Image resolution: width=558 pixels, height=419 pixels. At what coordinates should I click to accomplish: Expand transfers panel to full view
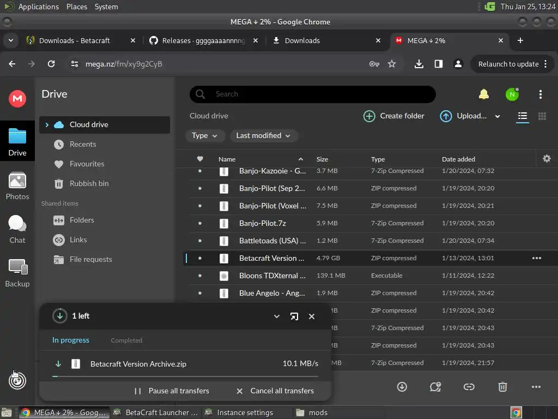[x=294, y=316]
